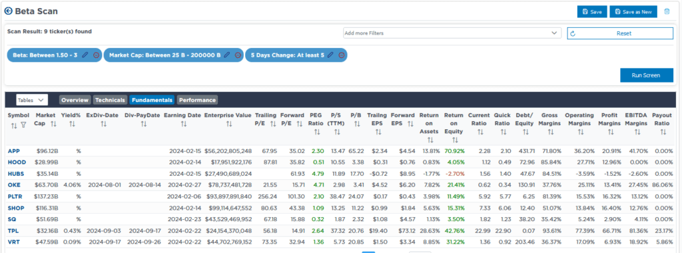Sort by Forward P/E column
Image resolution: width=682 pixels, height=253 pixels.
click(x=299, y=124)
